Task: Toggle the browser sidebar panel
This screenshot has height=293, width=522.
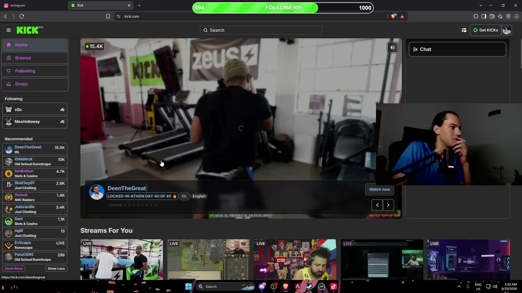Action: [484, 16]
